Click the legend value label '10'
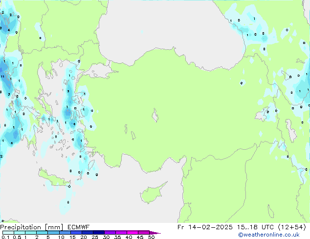310x239 pixels. tap(61, 237)
